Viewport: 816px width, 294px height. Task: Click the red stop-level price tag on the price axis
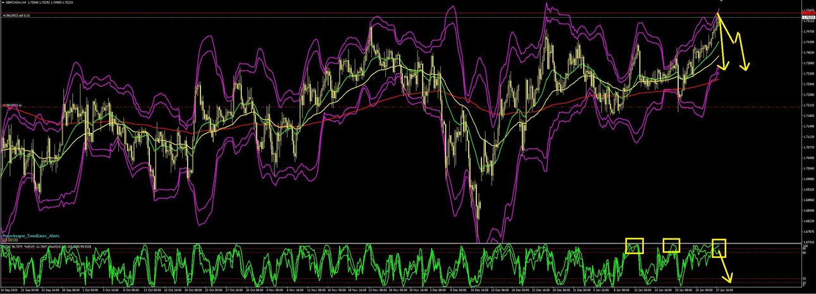(x=808, y=13)
